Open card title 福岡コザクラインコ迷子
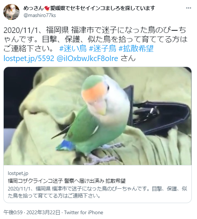The image size is (197, 219). [x=35, y=181]
